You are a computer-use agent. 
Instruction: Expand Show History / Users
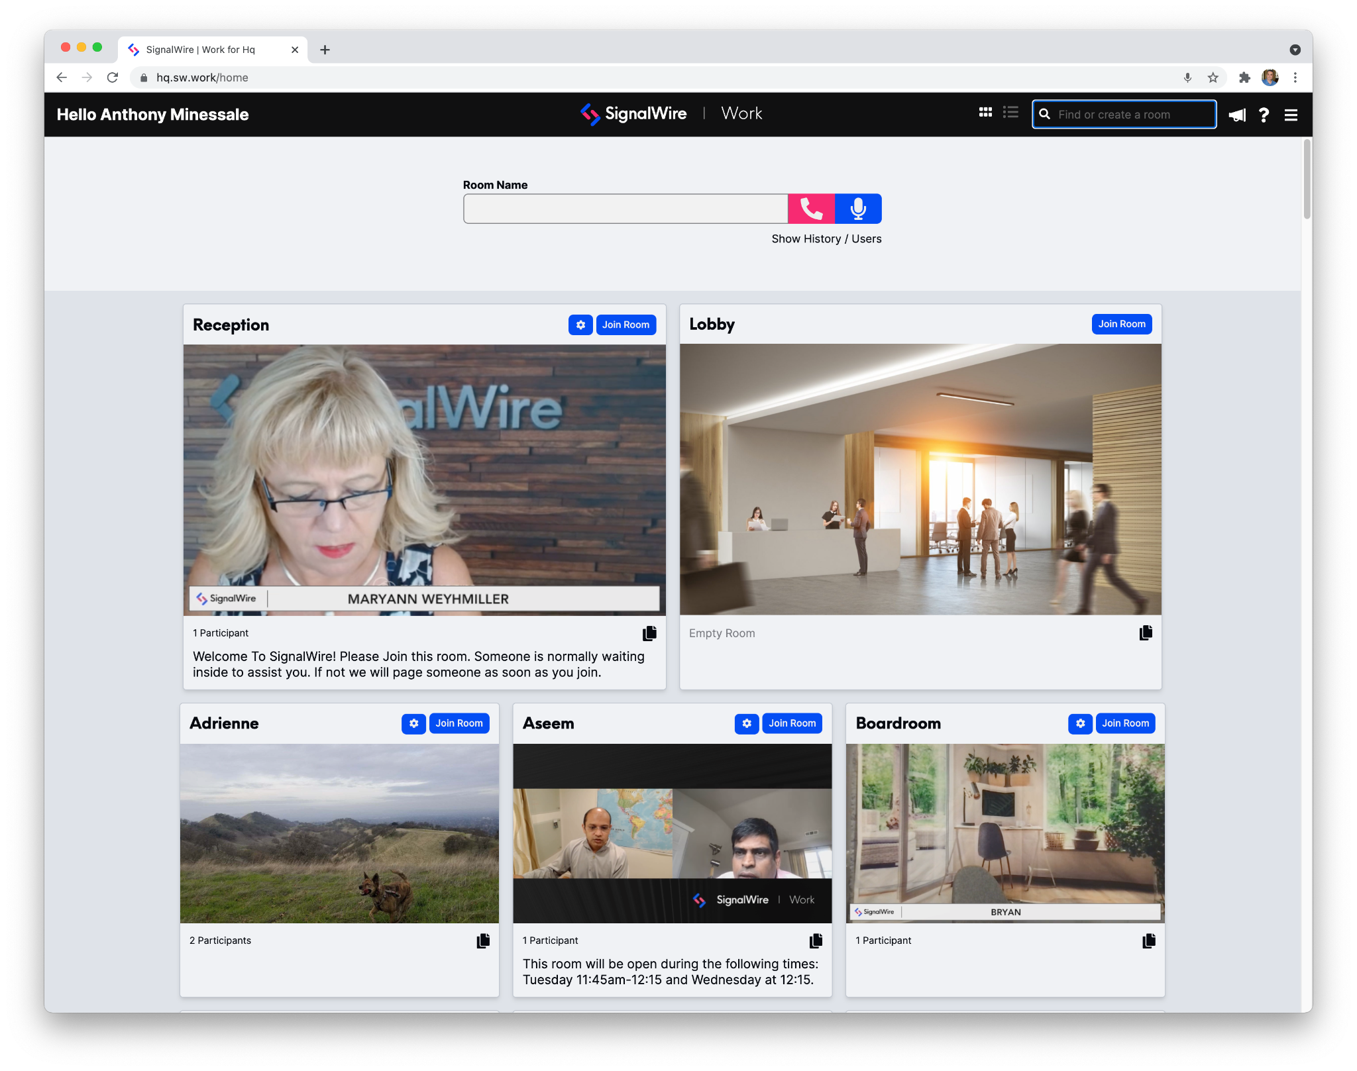coord(826,238)
